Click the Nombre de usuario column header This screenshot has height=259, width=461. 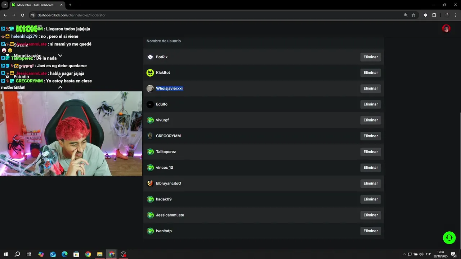click(x=164, y=41)
